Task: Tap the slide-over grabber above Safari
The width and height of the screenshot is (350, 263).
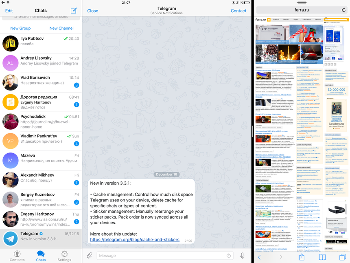Action: coord(302,2)
